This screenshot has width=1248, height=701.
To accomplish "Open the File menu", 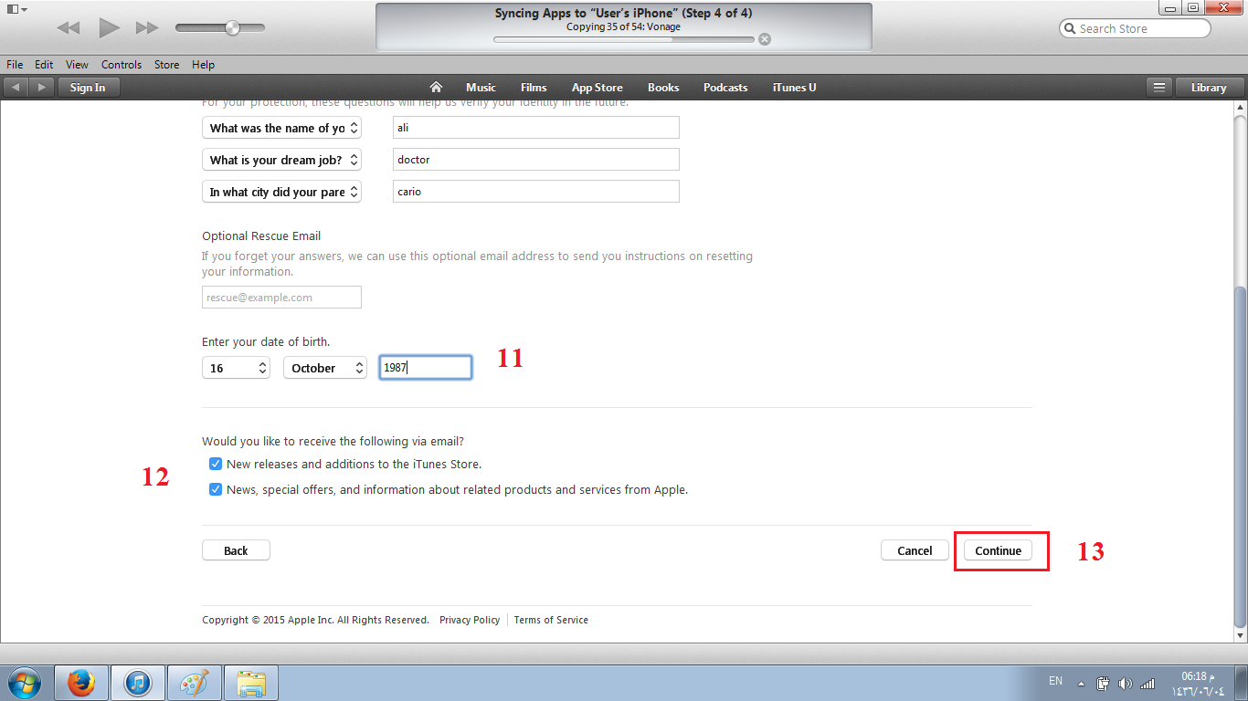I will [x=15, y=65].
